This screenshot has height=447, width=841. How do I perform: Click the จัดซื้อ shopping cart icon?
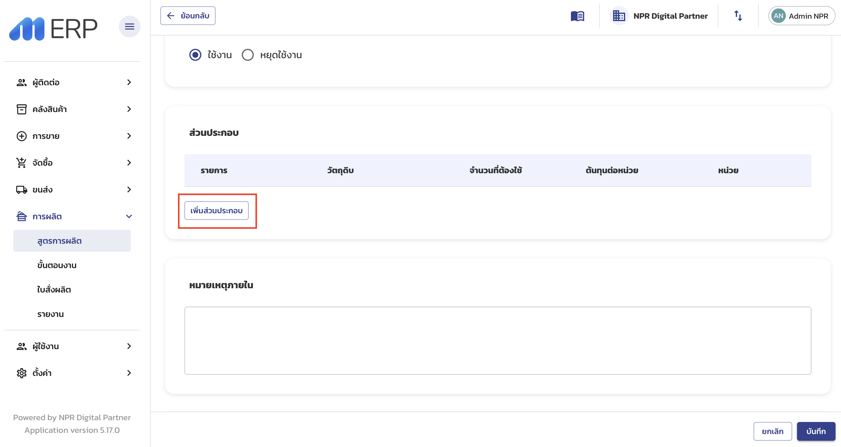(x=21, y=162)
